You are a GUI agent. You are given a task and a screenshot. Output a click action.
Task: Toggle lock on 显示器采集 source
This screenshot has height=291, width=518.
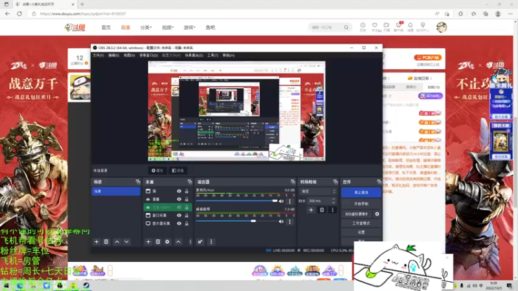pyautogui.click(x=186, y=223)
